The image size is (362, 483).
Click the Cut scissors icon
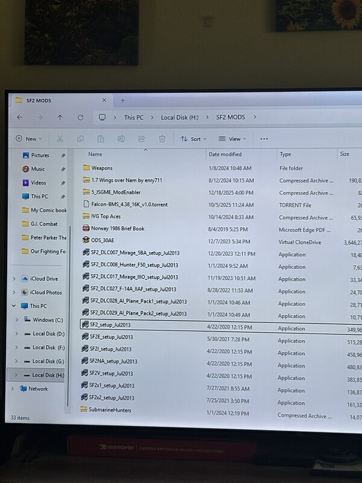pyautogui.click(x=60, y=139)
